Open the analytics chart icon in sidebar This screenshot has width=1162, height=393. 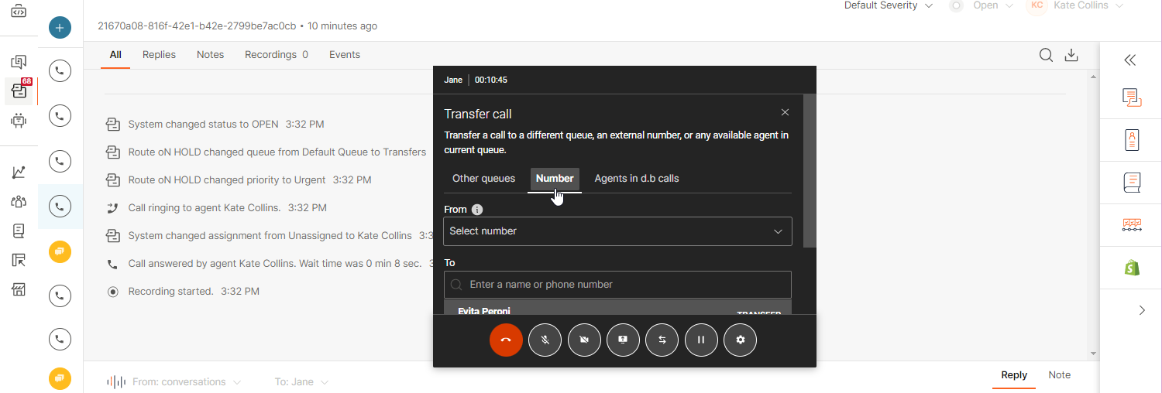[19, 173]
